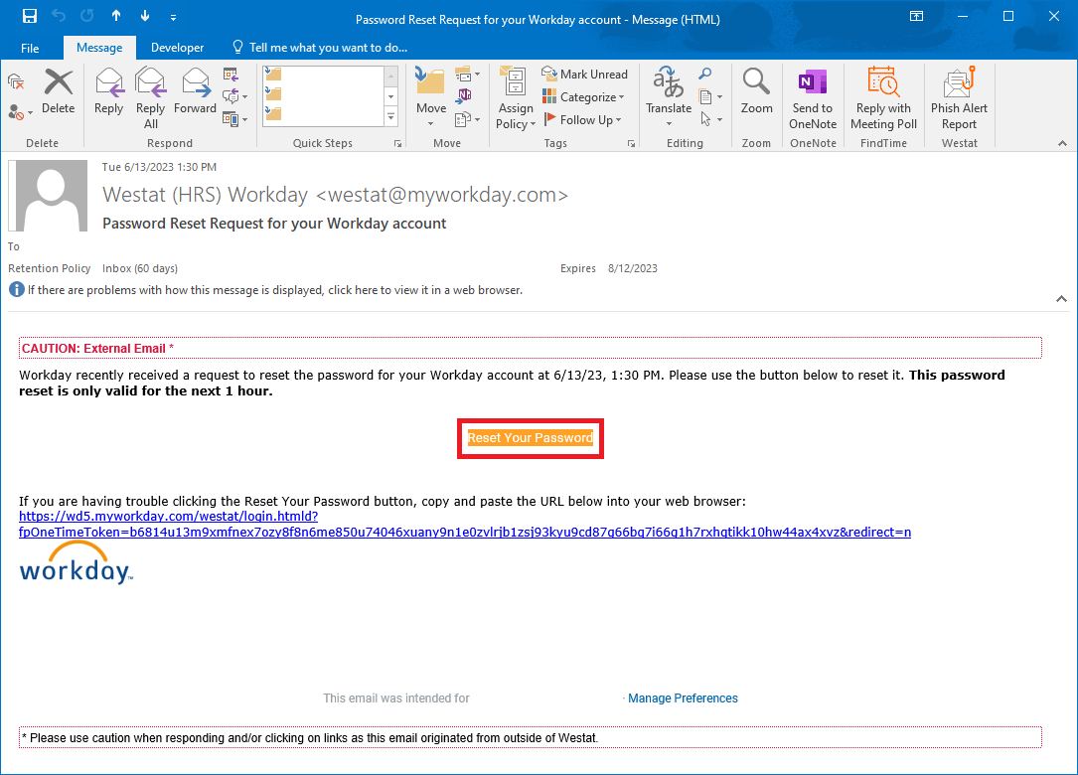Open the Actions dropdown in the Move group
Image resolution: width=1078 pixels, height=775 pixels.
coord(468,119)
